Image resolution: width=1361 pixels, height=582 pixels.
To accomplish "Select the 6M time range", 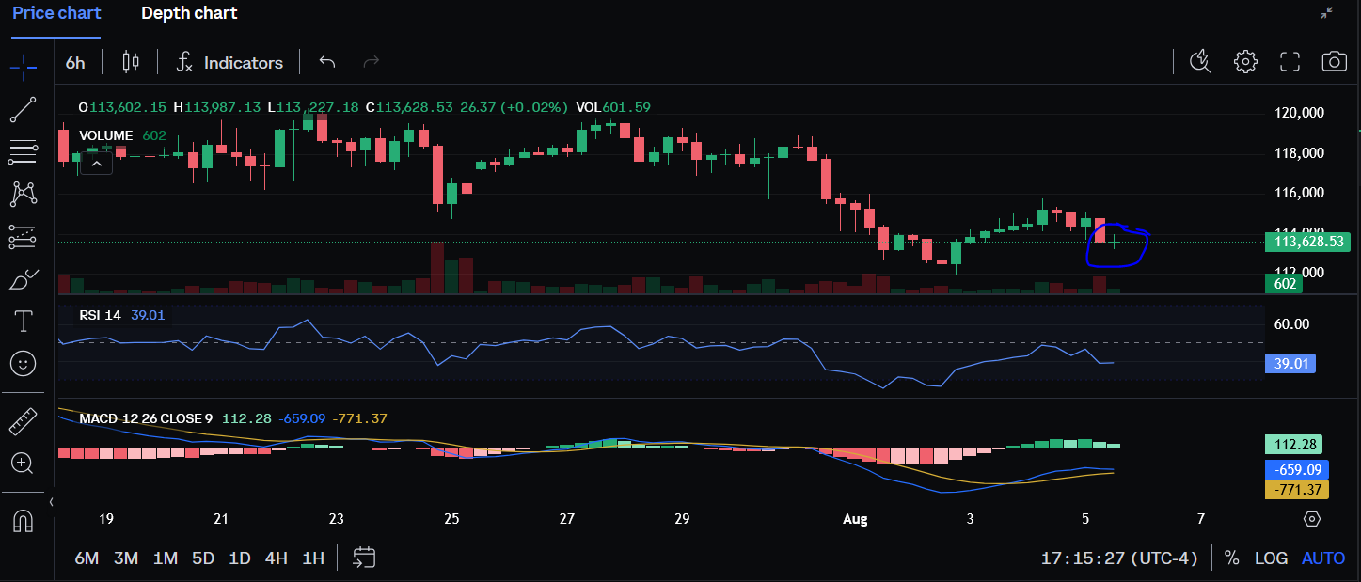I will (87, 558).
